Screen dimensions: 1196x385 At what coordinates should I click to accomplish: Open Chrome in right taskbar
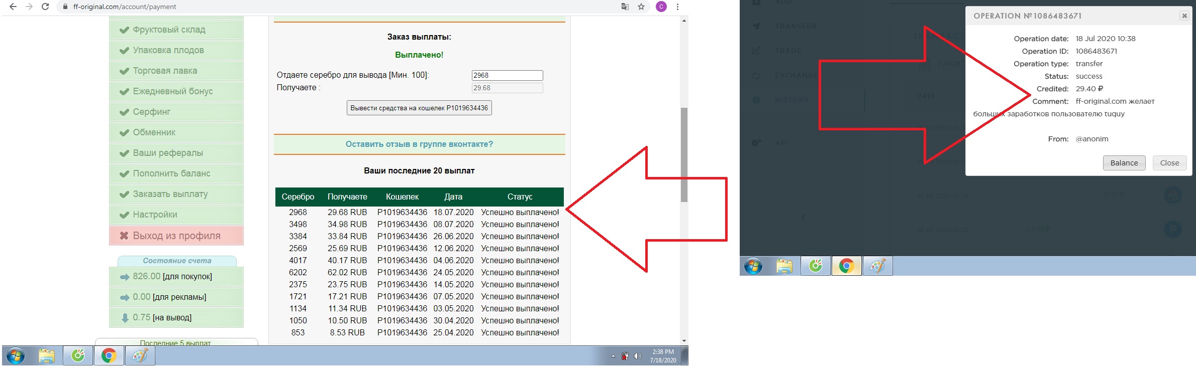coord(847,266)
